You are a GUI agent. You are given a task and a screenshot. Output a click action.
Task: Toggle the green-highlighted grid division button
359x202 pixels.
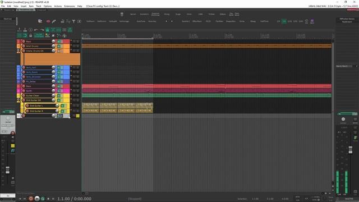284,21
